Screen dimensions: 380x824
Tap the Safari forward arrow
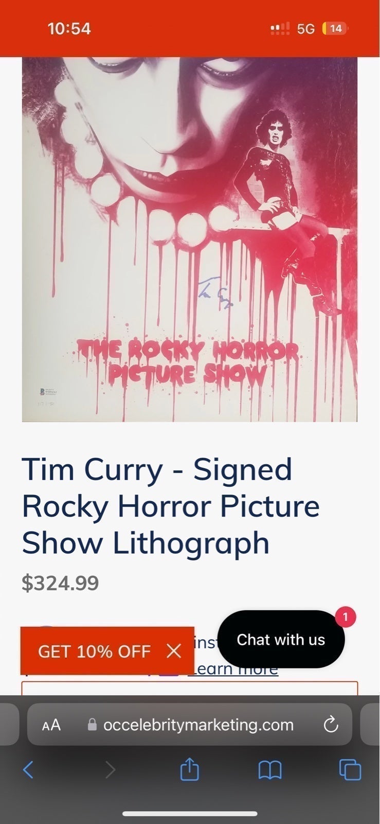[x=110, y=770]
